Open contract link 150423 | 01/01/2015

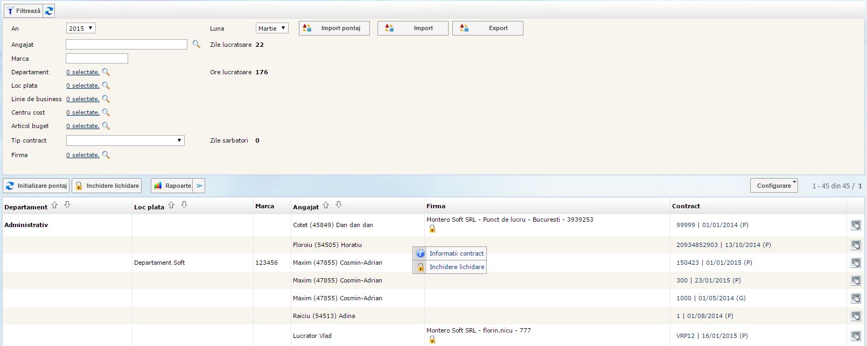[x=714, y=263]
